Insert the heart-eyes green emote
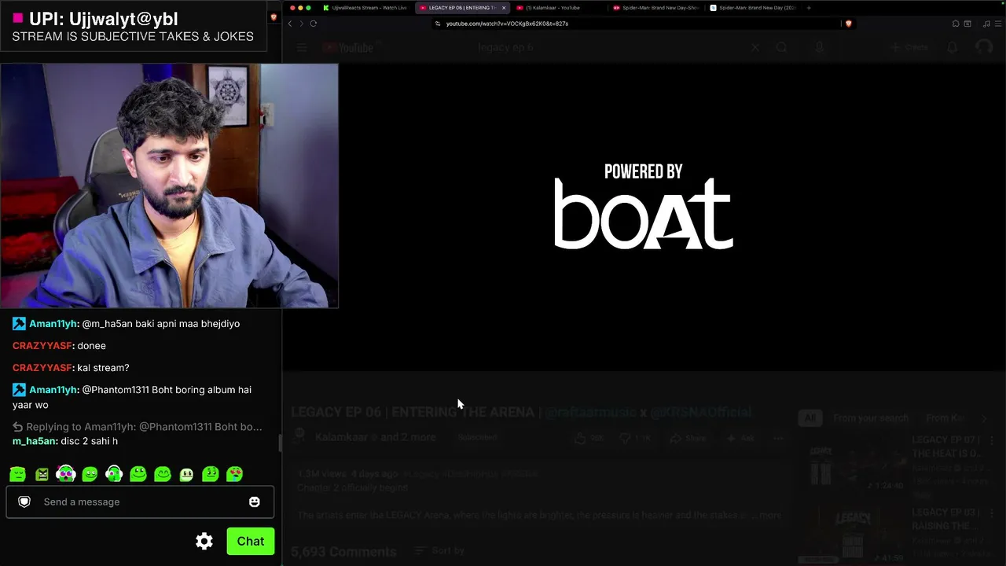The image size is (1006, 566). click(x=234, y=474)
